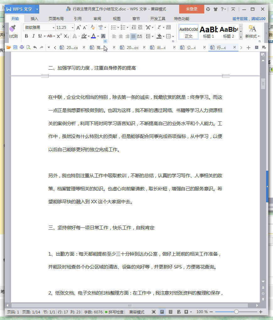
Task: Apply the 标题 1 style
Action: (208, 32)
